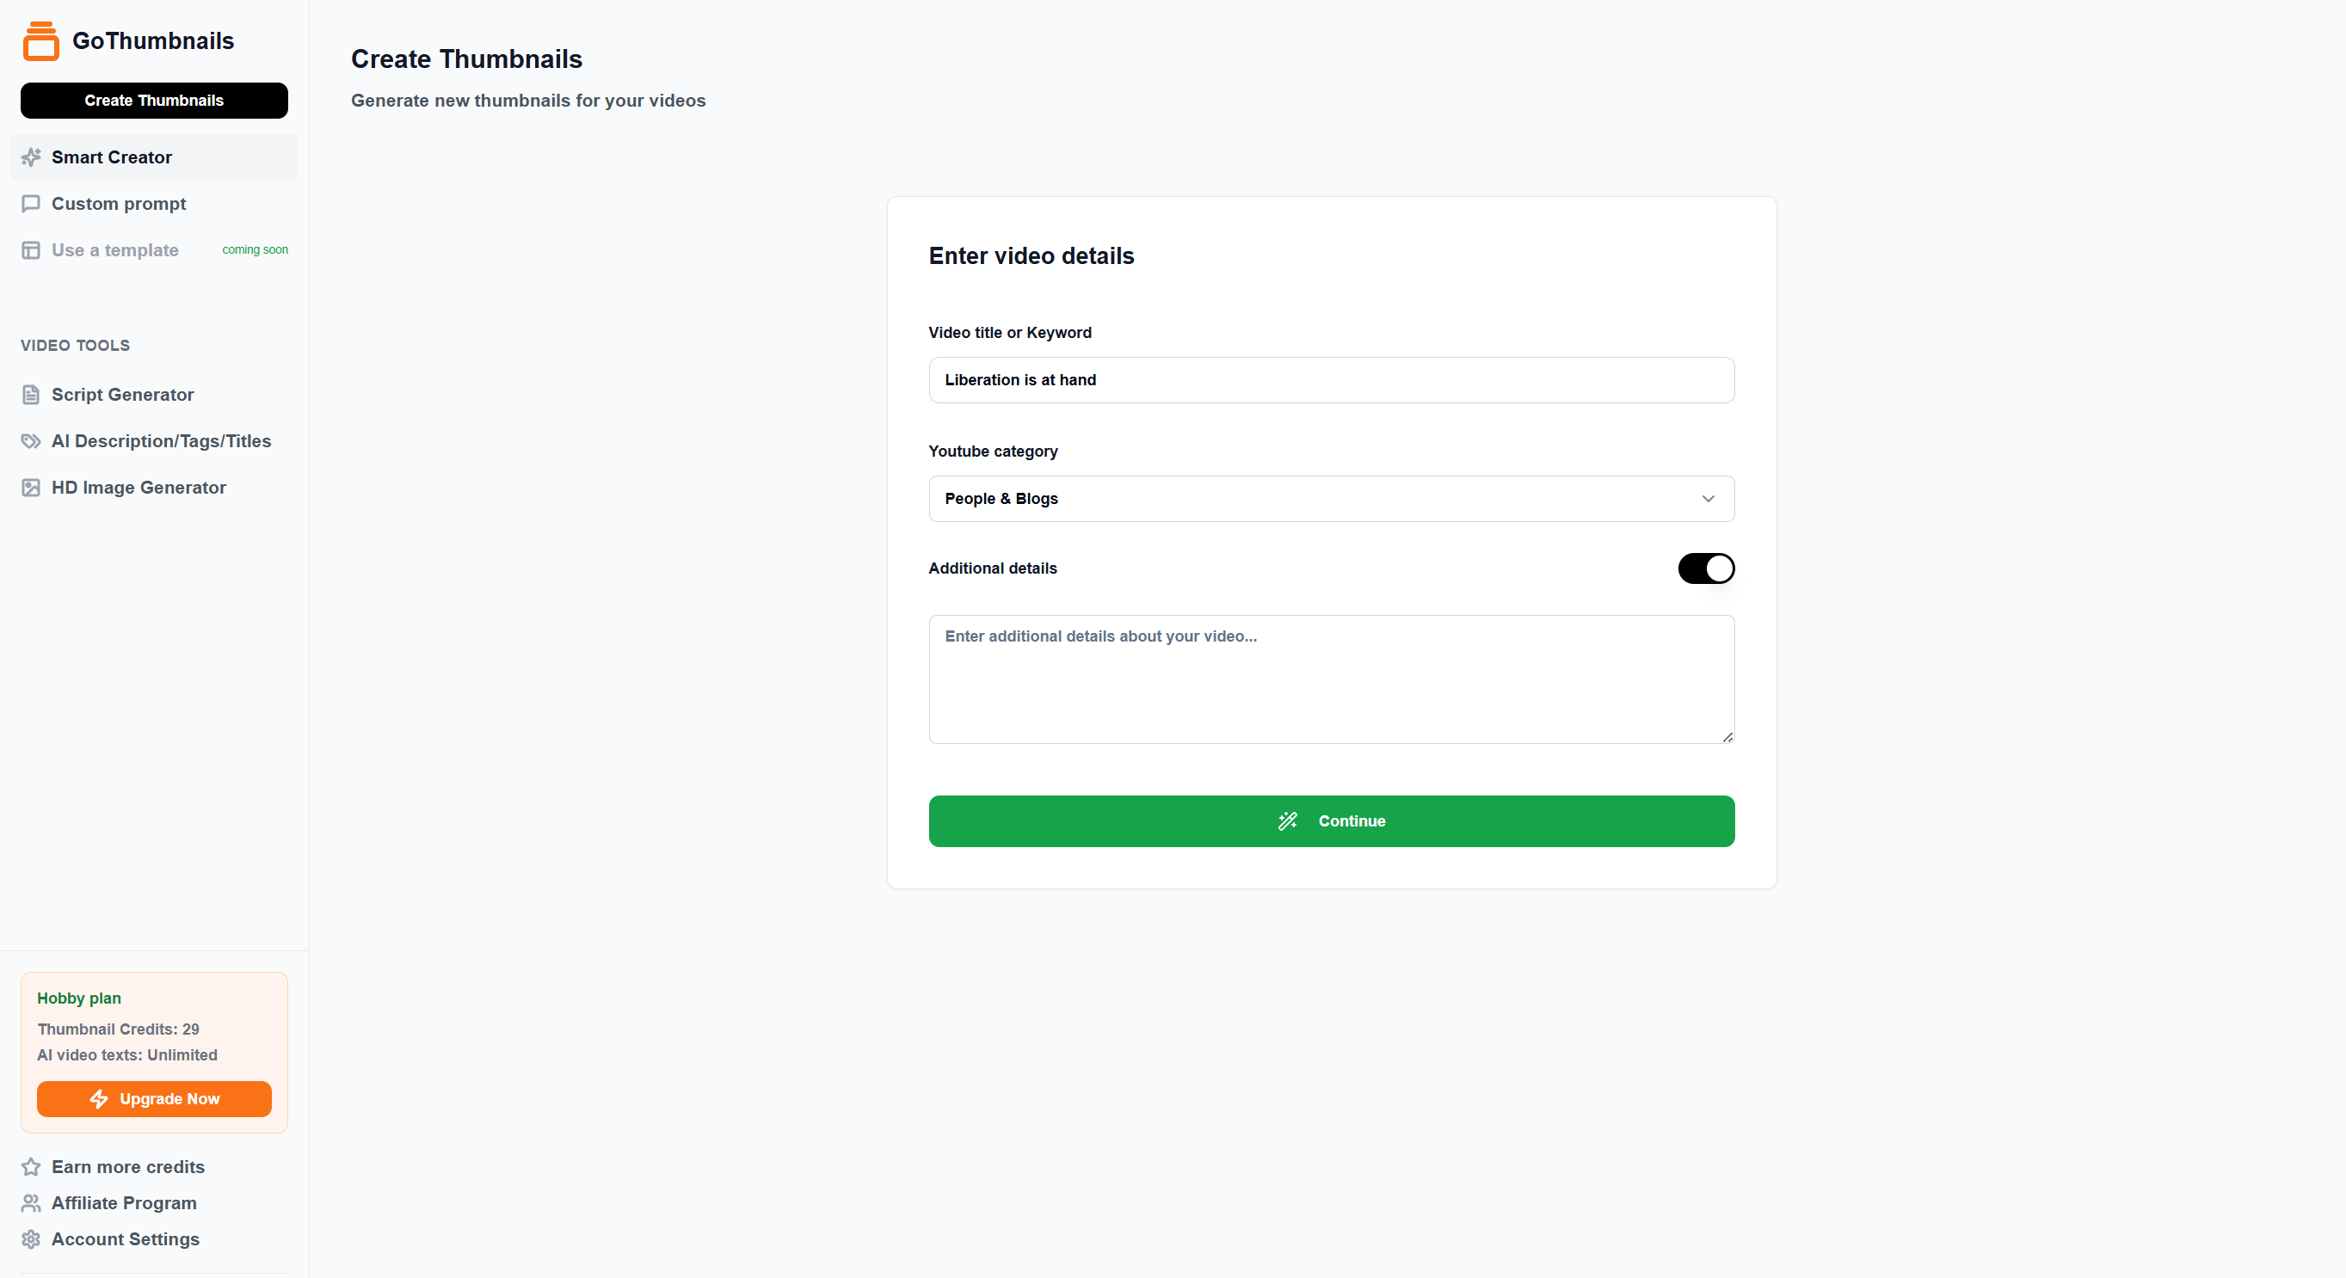
Task: Click the Affiliate Program people icon
Action: tap(31, 1203)
